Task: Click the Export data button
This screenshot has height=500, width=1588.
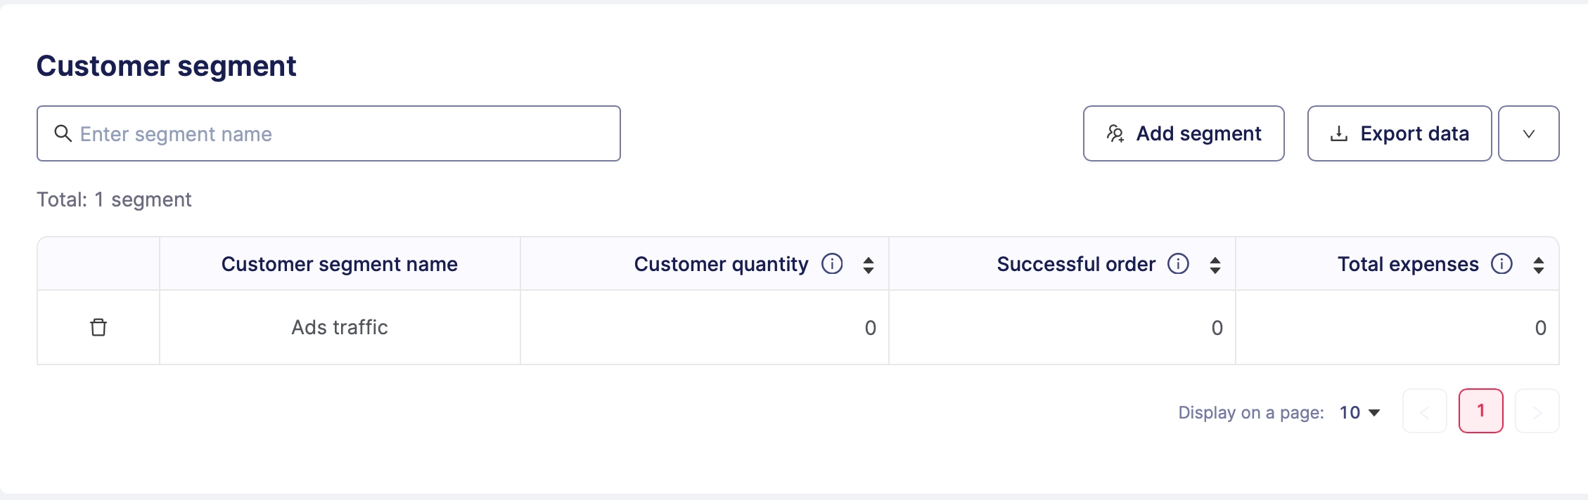Action: (x=1399, y=133)
